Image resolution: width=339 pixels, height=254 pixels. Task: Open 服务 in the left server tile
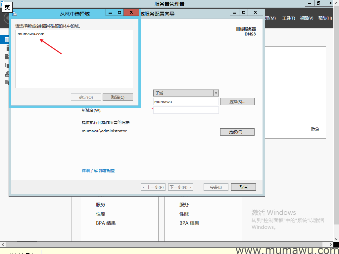101,205
